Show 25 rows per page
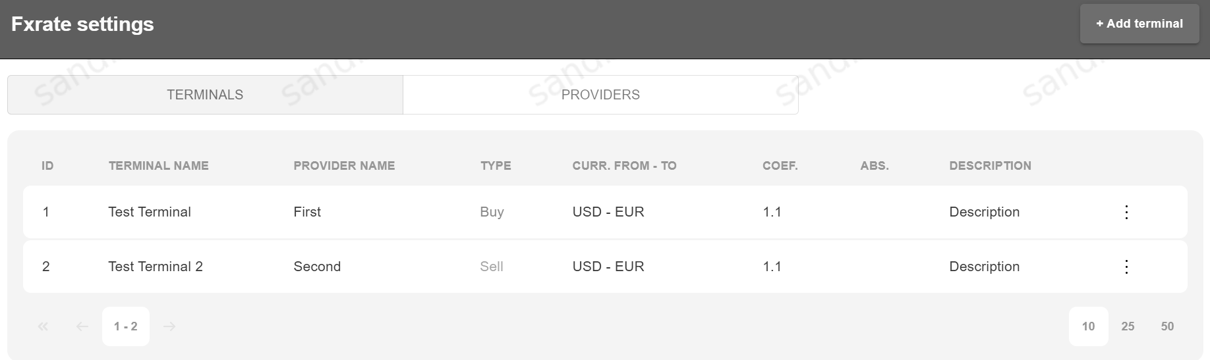The height and width of the screenshot is (360, 1210). click(x=1128, y=326)
